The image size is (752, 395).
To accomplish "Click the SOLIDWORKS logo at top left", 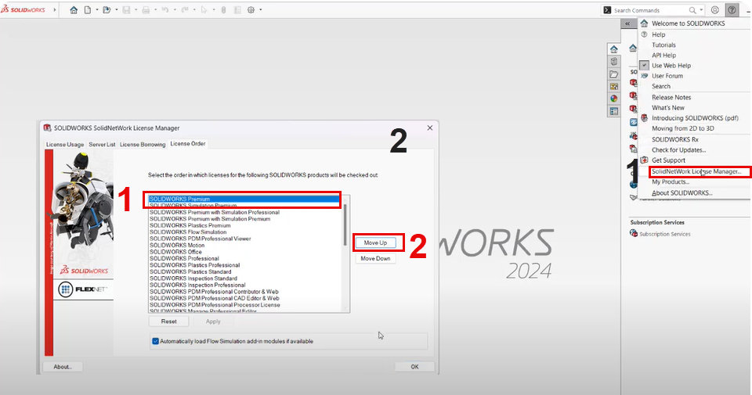I will pyautogui.click(x=23, y=9).
